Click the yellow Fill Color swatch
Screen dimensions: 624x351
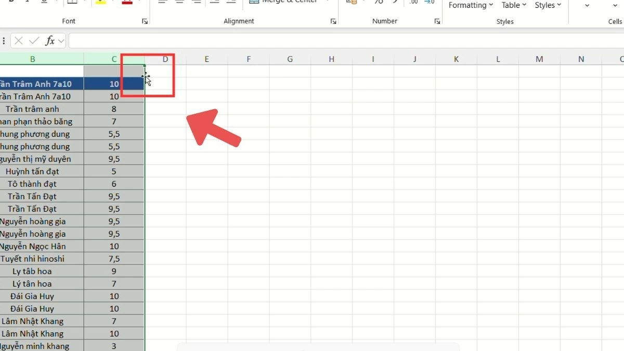(x=100, y=3)
